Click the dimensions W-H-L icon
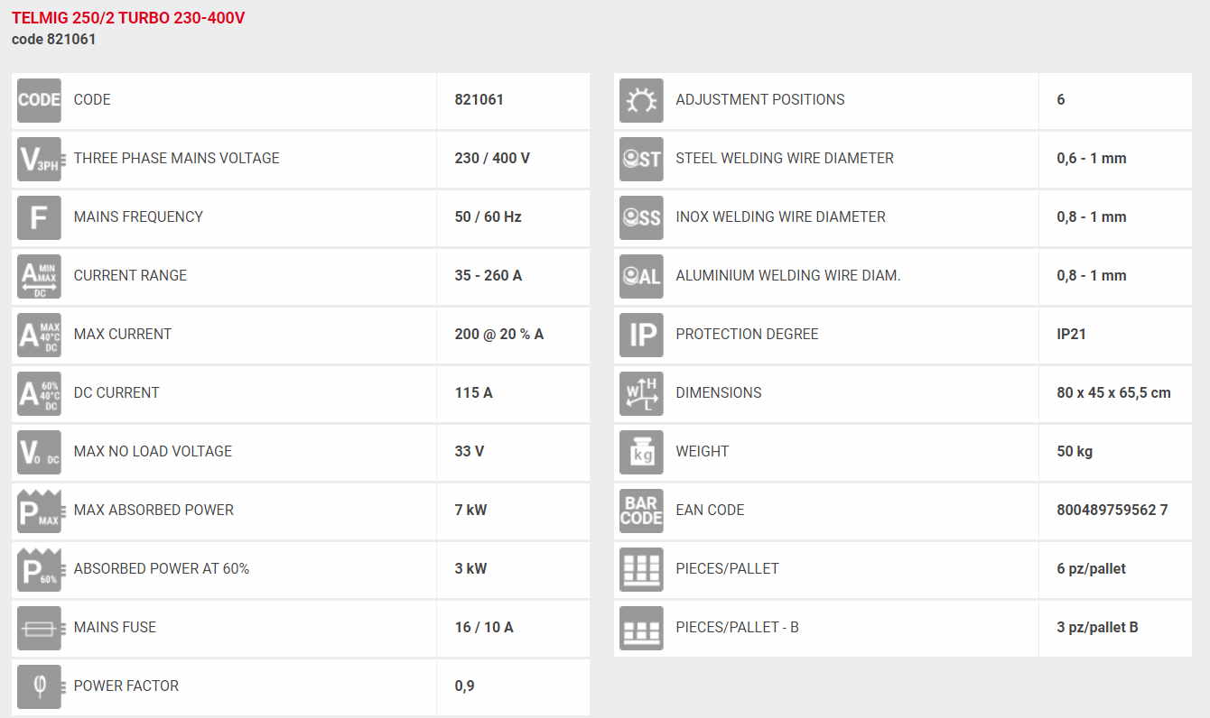This screenshot has height=718, width=1210. click(641, 393)
